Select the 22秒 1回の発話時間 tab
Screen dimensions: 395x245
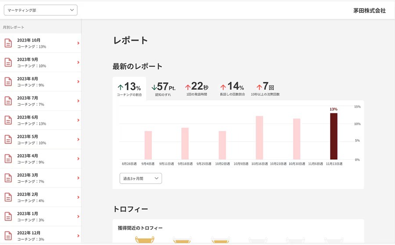197,89
